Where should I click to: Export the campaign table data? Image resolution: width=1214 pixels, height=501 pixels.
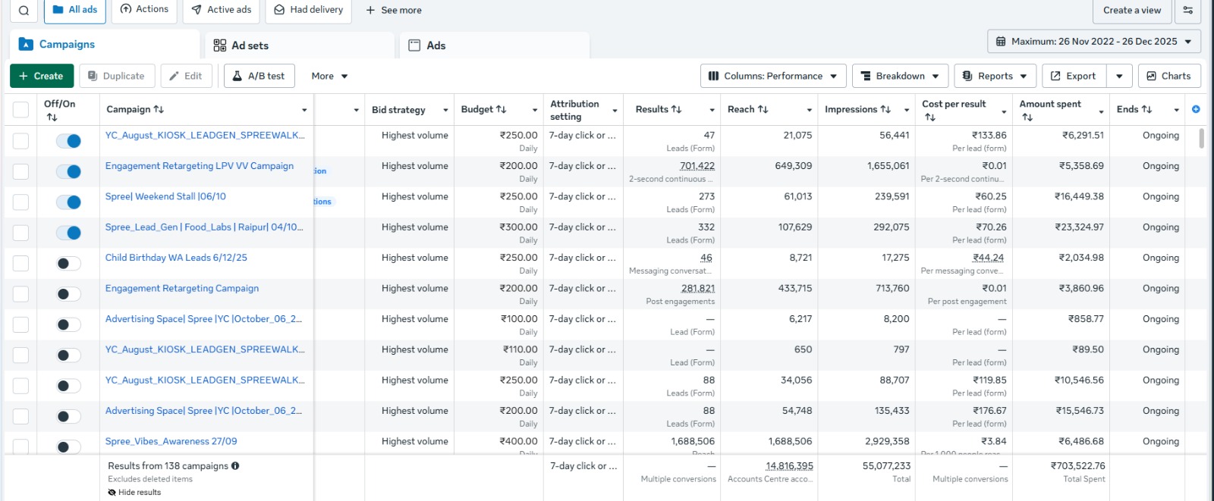click(x=1073, y=77)
